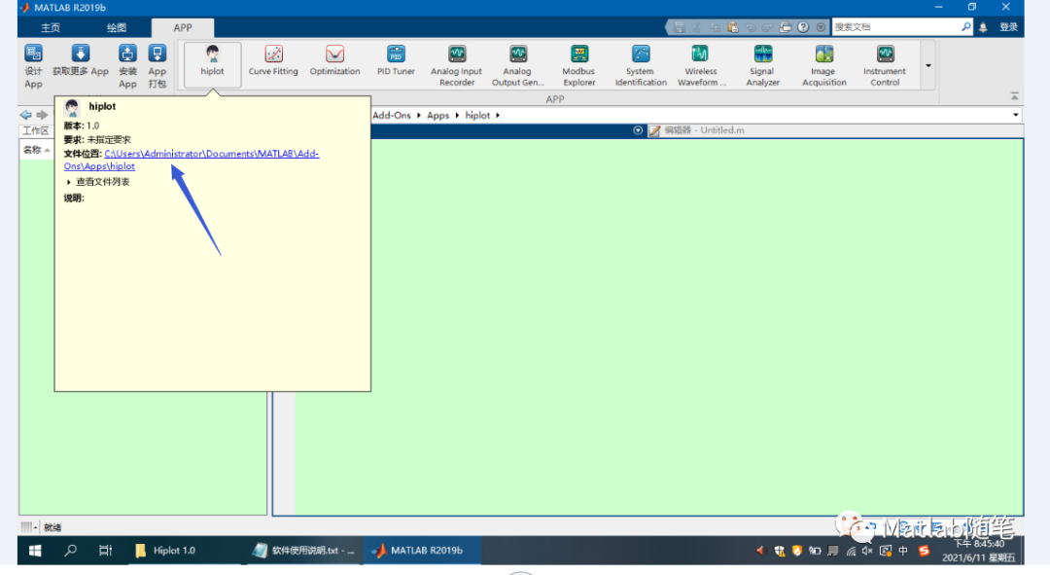Expand the apps gallery dropdown arrow
Viewport: 1050px width, 575px height.
928,66
